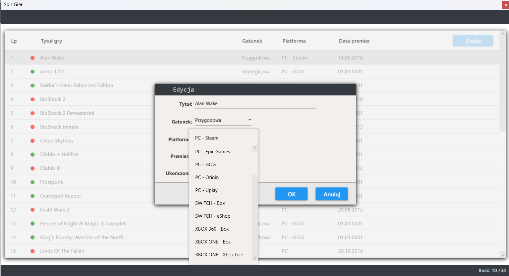Image resolution: width=509 pixels, height=276 pixels.
Task: Select XBOX ONE - Xbox Live option
Action: click(219, 255)
